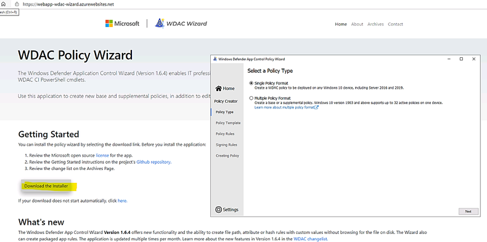Select Multiple Policy Format radio button
The width and height of the screenshot is (487, 242).
pyautogui.click(x=252, y=98)
